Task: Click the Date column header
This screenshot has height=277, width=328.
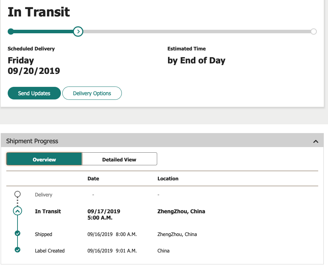Action: 93,179
